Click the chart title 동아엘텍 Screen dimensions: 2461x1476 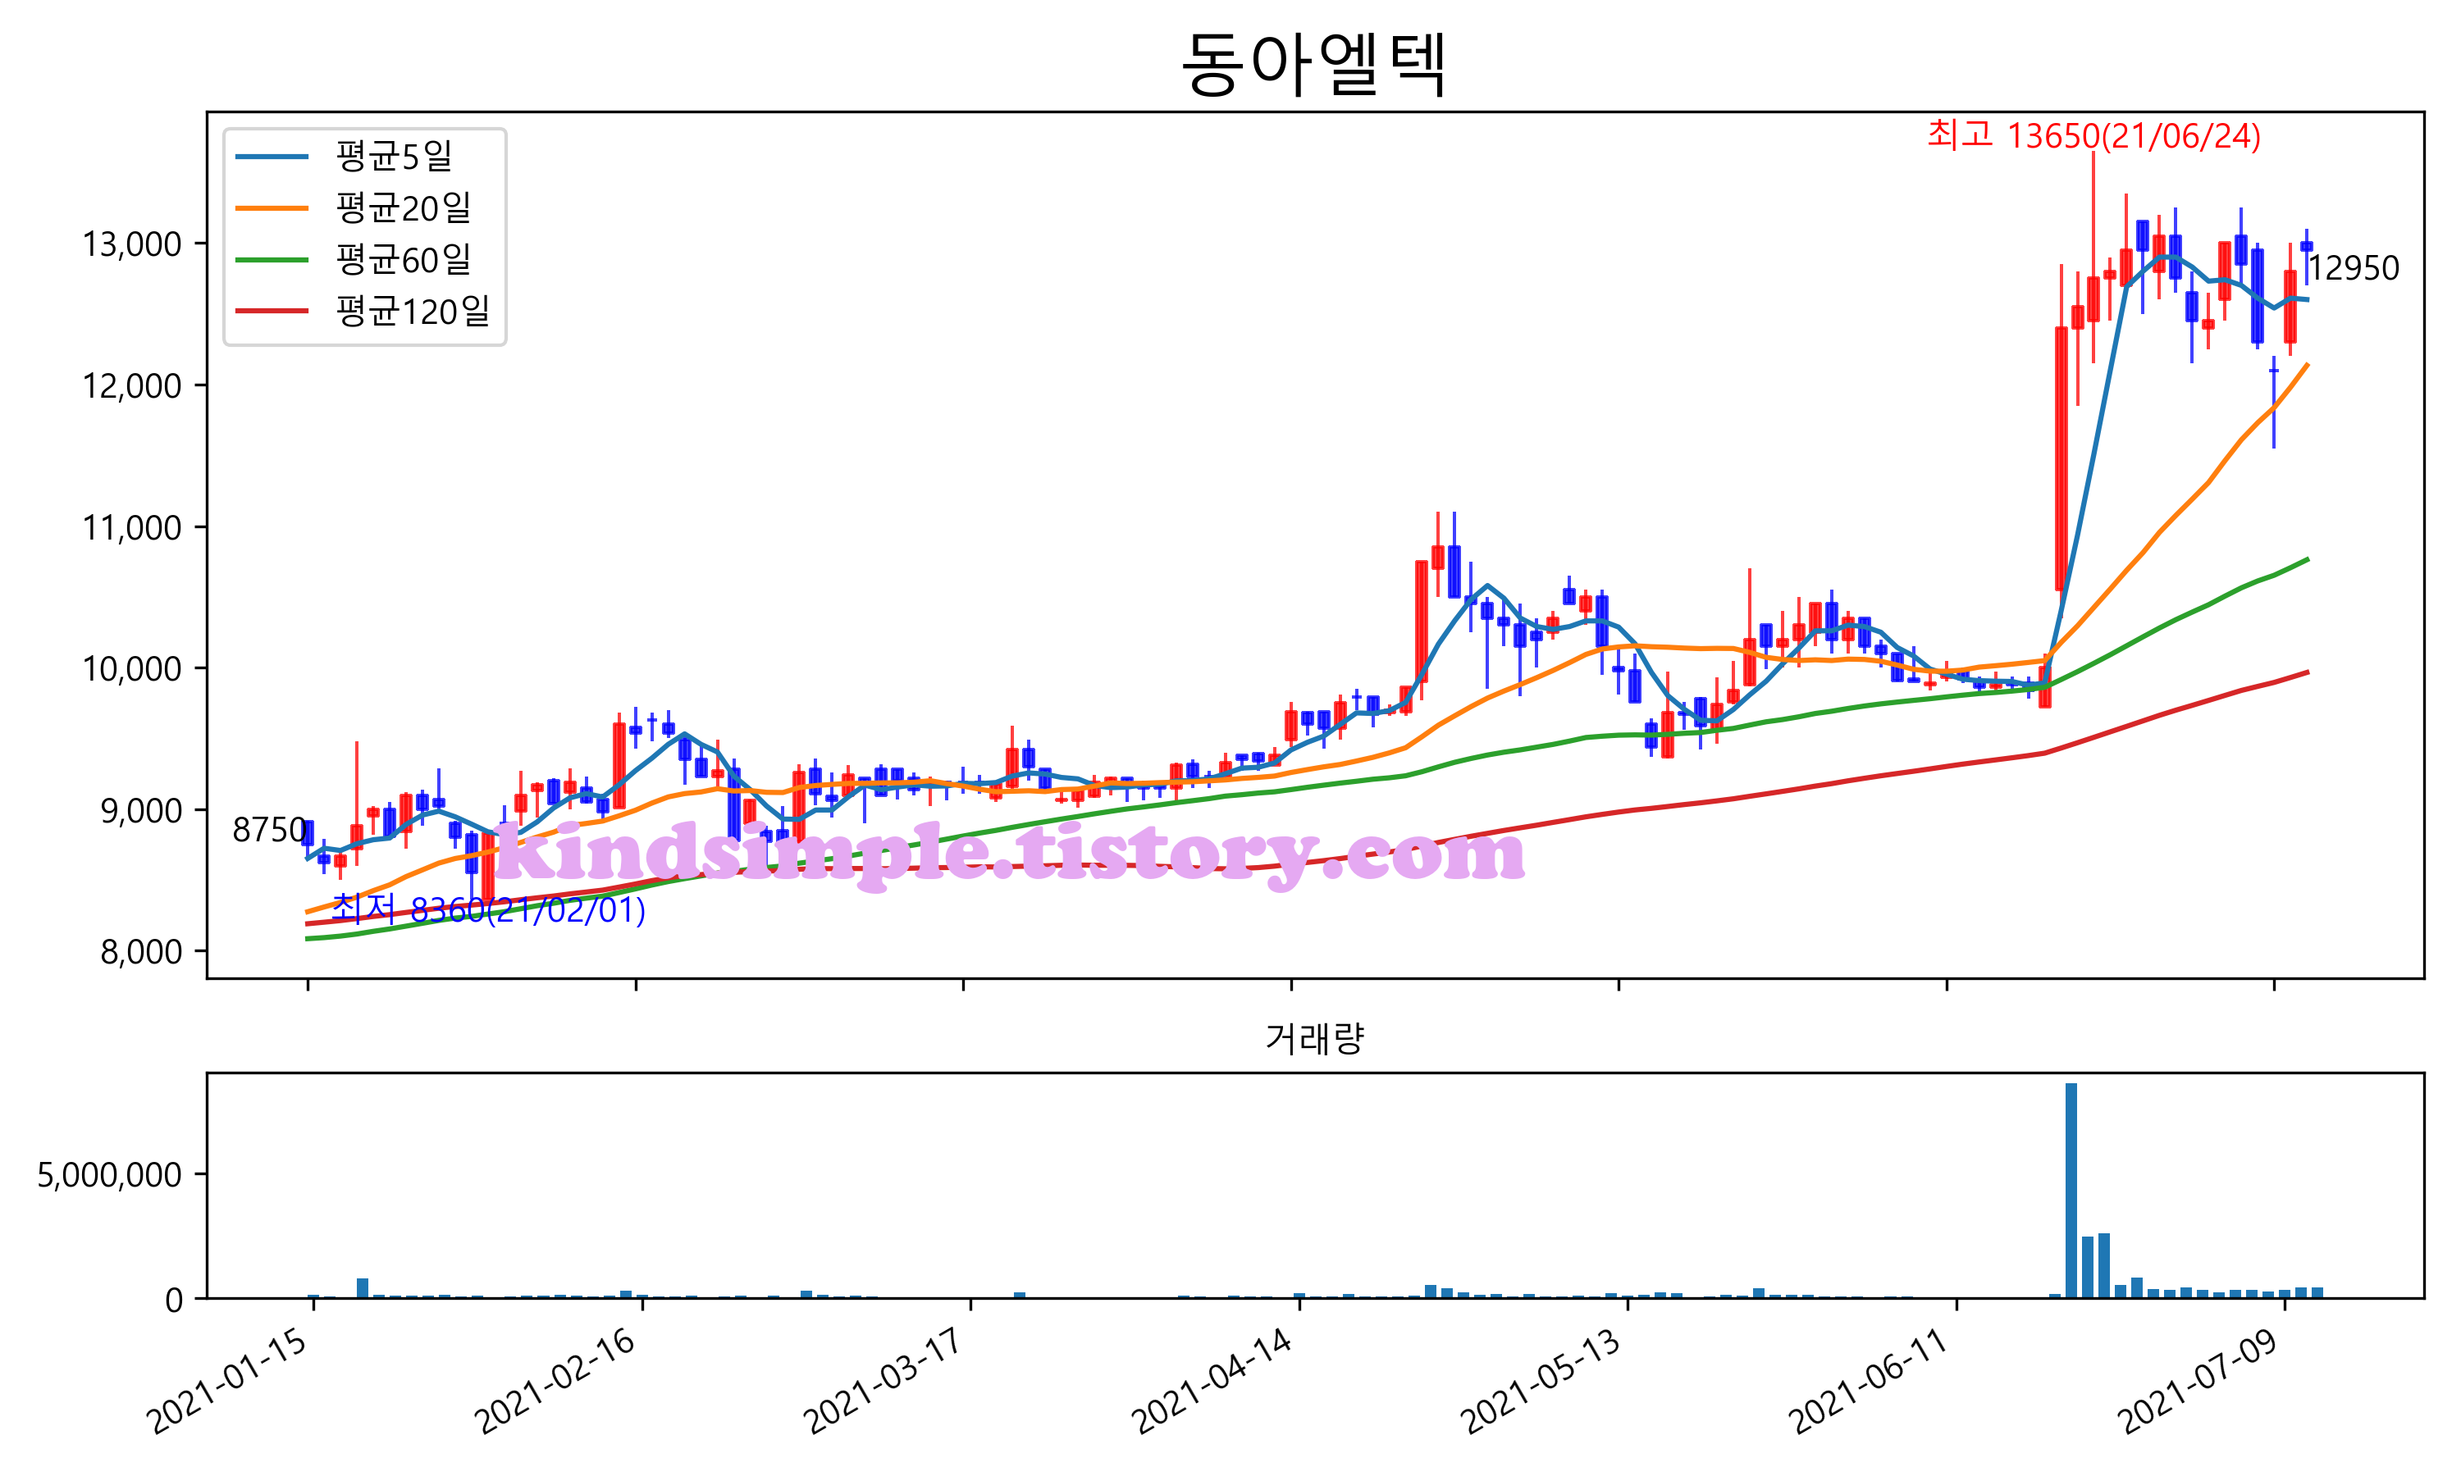pyautogui.click(x=1313, y=64)
